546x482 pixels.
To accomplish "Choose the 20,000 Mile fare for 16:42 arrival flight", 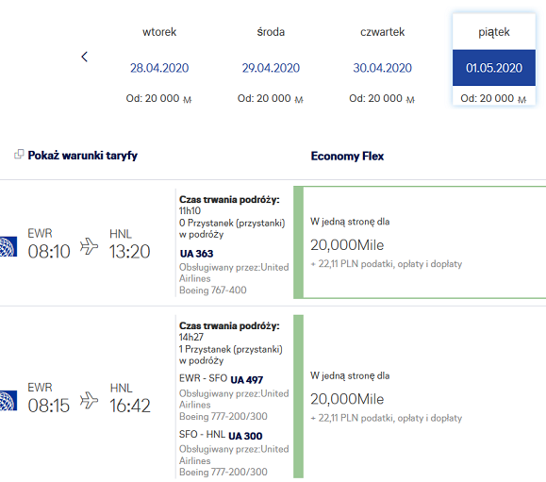I will 424,396.
